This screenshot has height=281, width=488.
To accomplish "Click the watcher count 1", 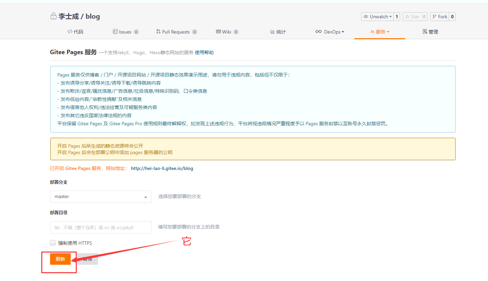I will 397,17.
